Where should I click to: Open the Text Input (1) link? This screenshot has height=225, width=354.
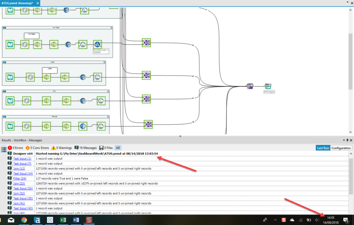(22, 159)
